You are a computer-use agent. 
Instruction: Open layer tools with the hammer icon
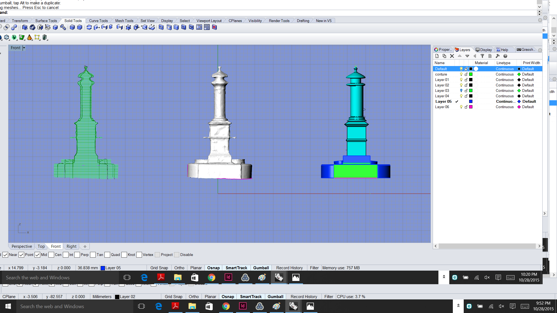click(x=498, y=56)
